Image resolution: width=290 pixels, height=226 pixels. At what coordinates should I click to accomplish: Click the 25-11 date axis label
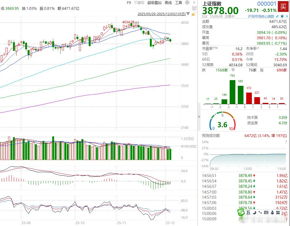121,223
